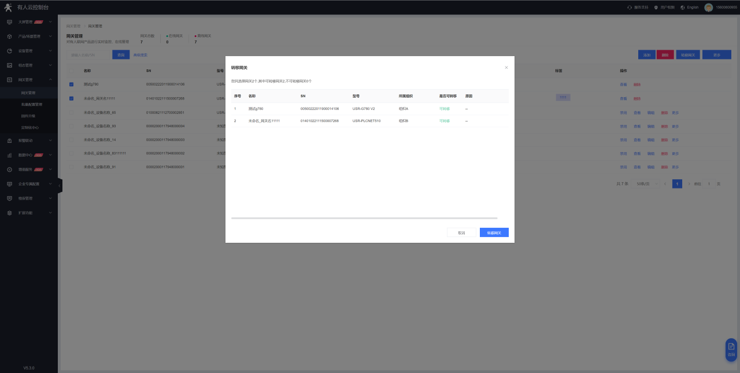Viewport: 740px width, 373px height.
Task: Confirm with the blue 转移网关 dialog button
Action: pyautogui.click(x=494, y=232)
